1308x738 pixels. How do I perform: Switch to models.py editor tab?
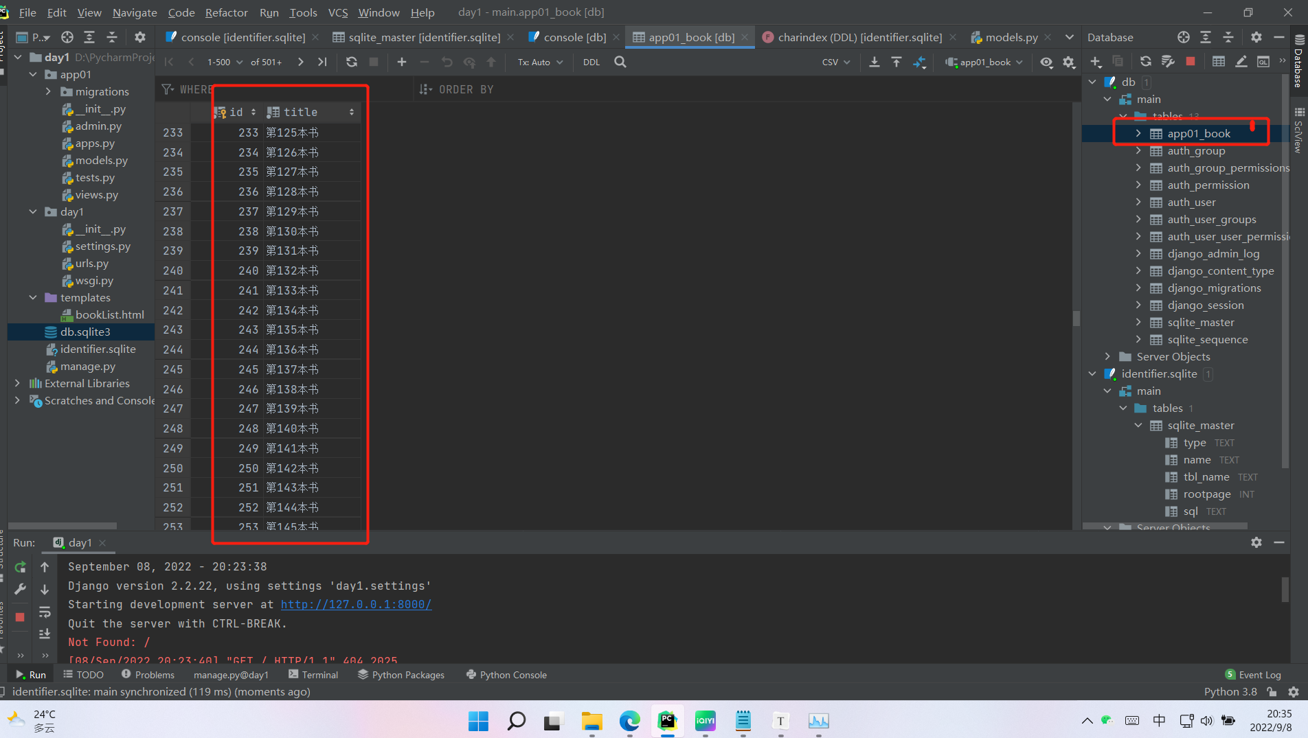click(x=1011, y=37)
